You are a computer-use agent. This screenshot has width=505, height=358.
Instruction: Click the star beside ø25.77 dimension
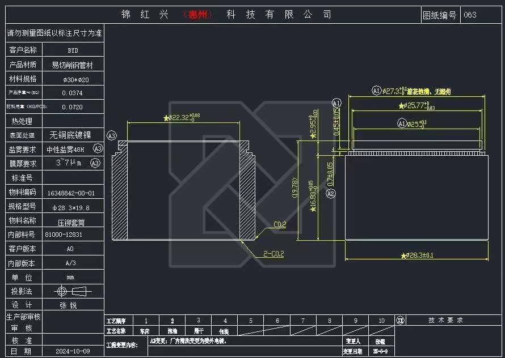pos(401,106)
